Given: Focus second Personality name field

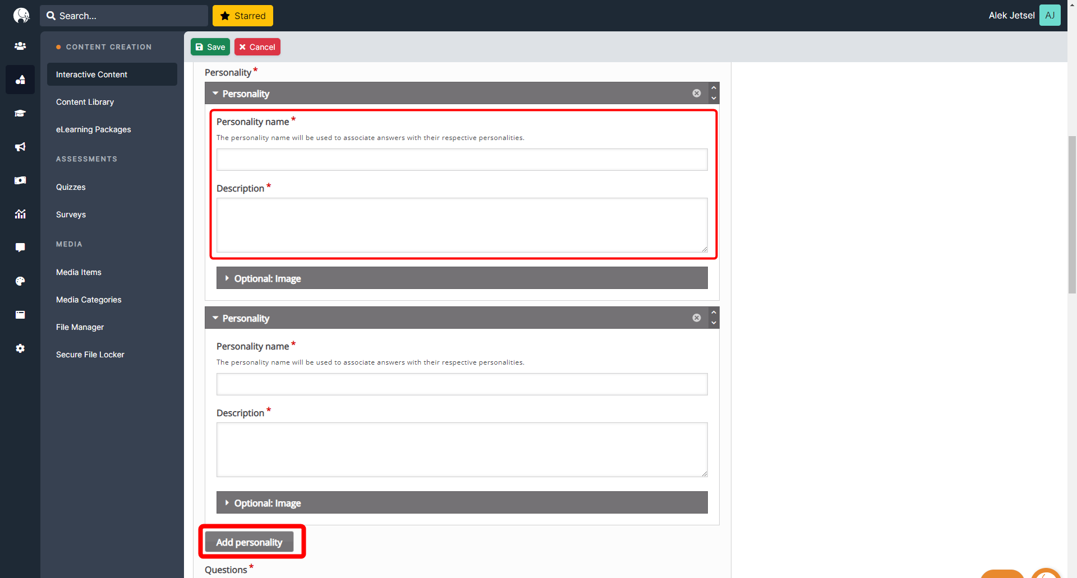Looking at the screenshot, I should tap(462, 384).
